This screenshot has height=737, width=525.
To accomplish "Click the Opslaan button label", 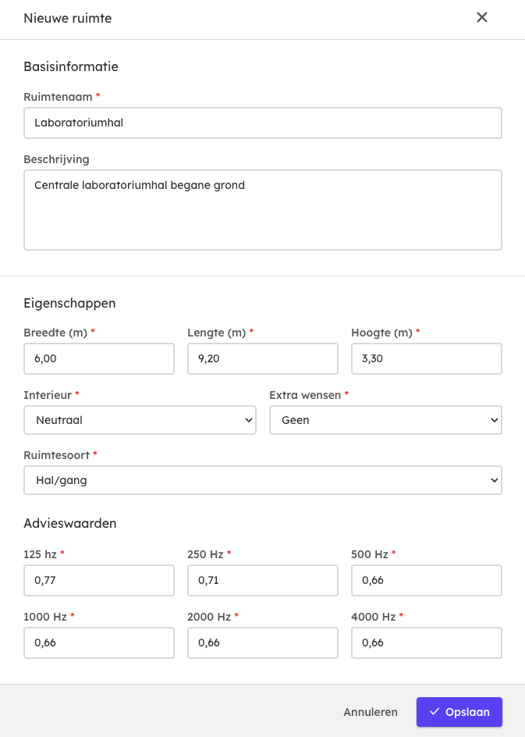I will [x=467, y=712].
